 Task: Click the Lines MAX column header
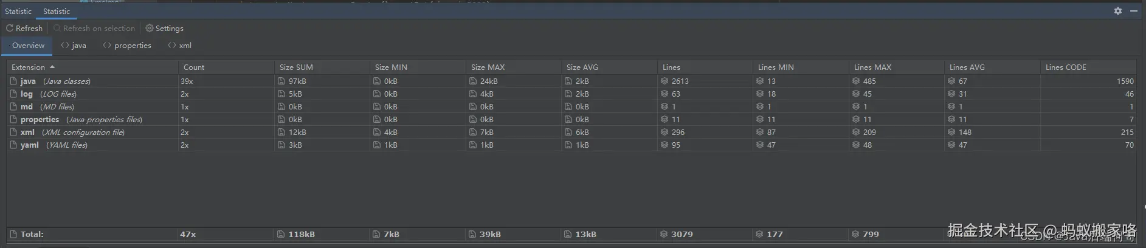coord(872,67)
